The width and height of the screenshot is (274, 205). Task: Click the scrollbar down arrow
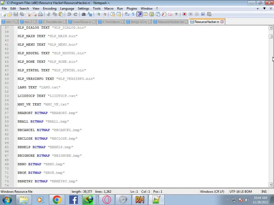[271, 185]
